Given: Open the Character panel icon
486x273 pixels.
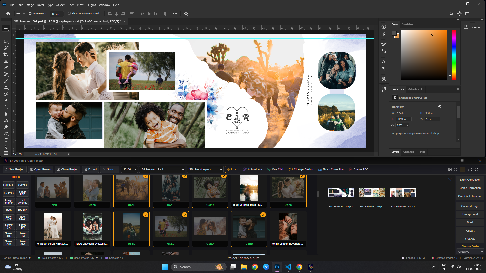Looking at the screenshot, I should [x=384, y=61].
